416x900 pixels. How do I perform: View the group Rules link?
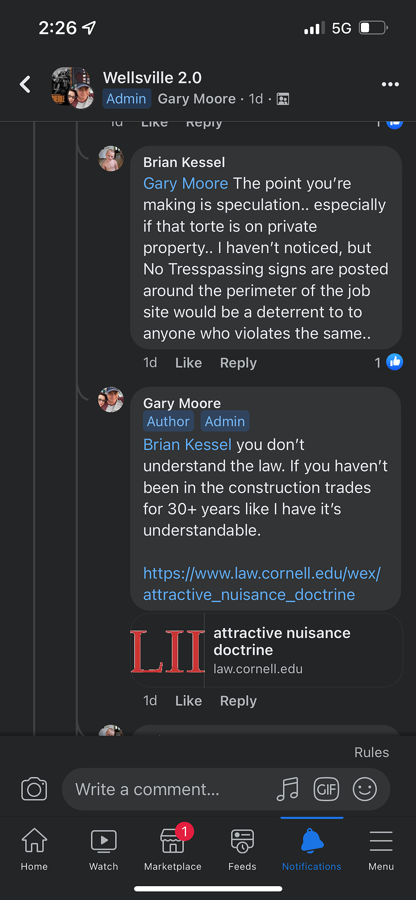(x=371, y=752)
